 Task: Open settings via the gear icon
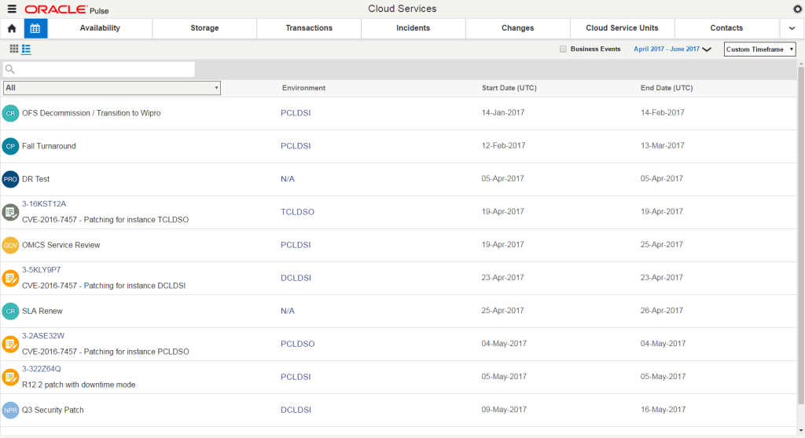pos(797,9)
